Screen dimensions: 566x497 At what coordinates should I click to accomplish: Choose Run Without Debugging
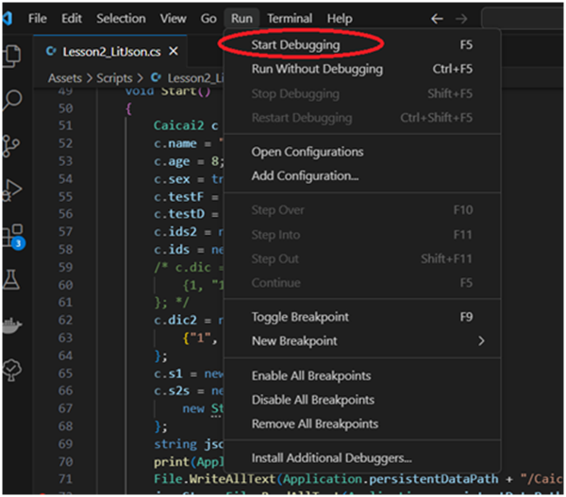362,69
